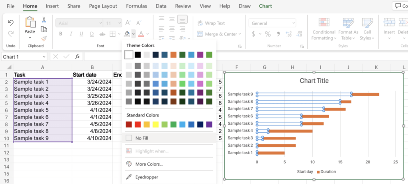Screen dimensions: 408x184
Task: Click the Comma Style icon
Action: [x=278, y=34]
